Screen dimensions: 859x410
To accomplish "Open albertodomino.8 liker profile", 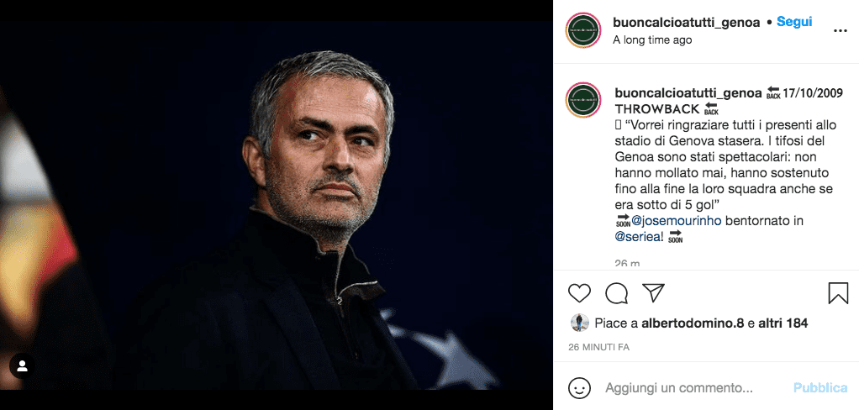I will (x=692, y=323).
